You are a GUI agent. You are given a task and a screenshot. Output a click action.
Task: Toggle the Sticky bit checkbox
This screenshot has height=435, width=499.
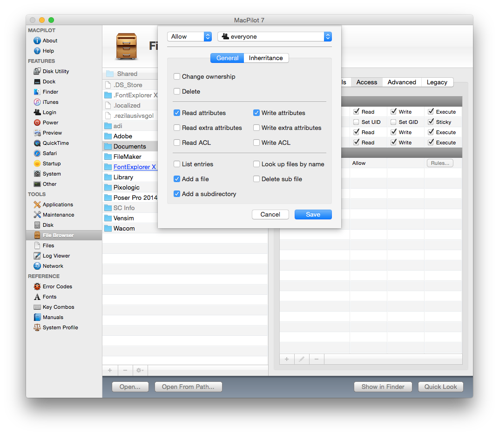(x=431, y=122)
